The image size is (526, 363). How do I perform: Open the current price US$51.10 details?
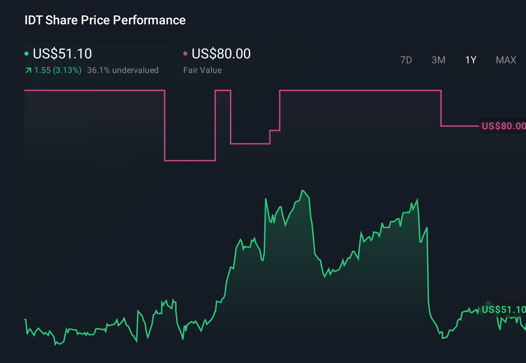tap(62, 54)
